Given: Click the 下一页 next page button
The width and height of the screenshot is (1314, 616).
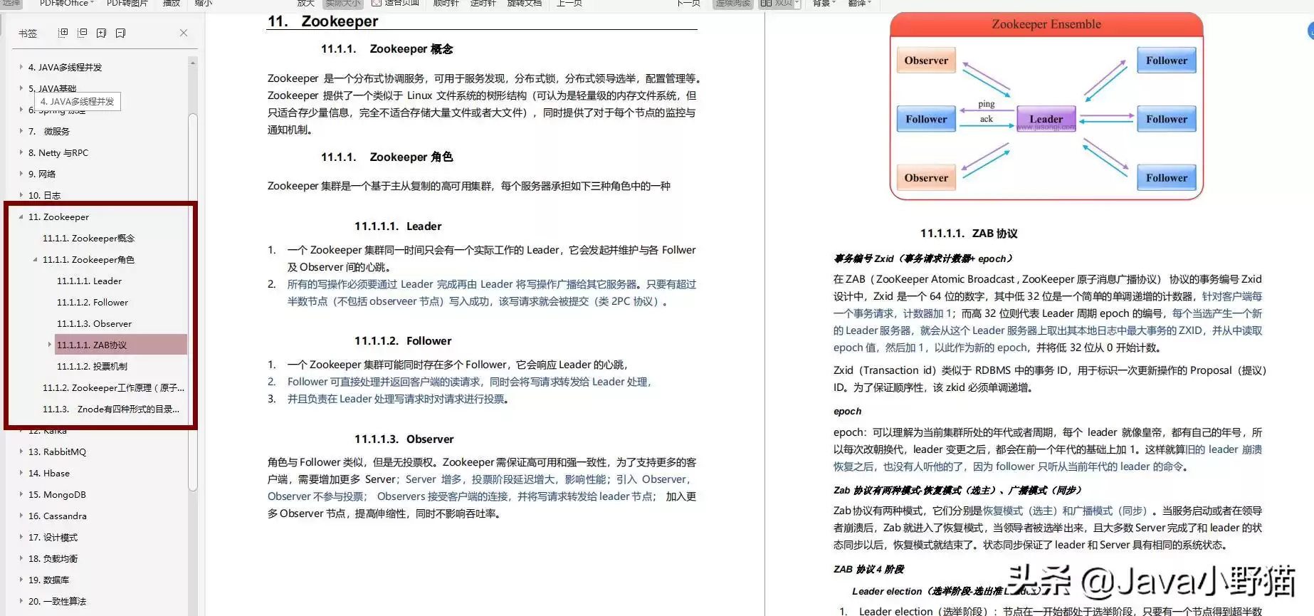Looking at the screenshot, I should (688, 3).
